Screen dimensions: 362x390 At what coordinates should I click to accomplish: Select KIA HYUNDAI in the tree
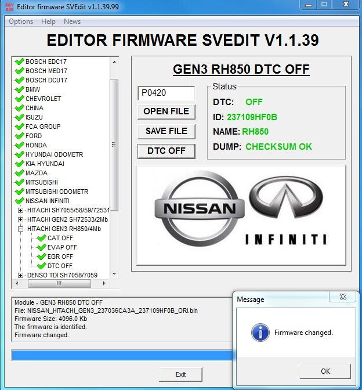coord(45,164)
